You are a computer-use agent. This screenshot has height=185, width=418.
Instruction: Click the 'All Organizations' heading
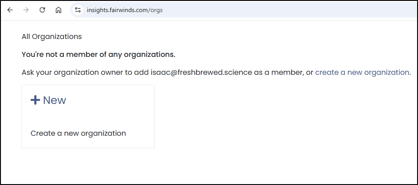[x=52, y=37]
